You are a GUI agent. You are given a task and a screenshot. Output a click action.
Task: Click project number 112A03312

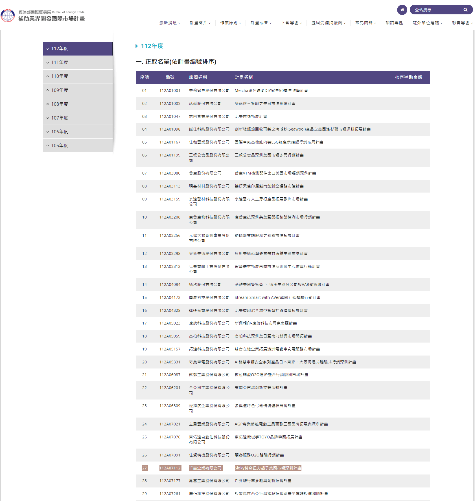(x=170, y=266)
